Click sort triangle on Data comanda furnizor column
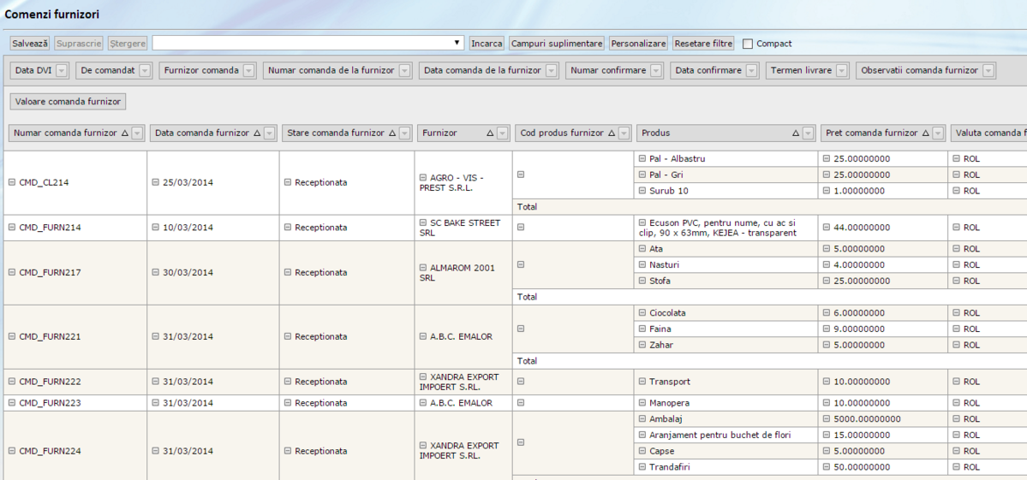This screenshot has width=1027, height=480. tap(257, 133)
